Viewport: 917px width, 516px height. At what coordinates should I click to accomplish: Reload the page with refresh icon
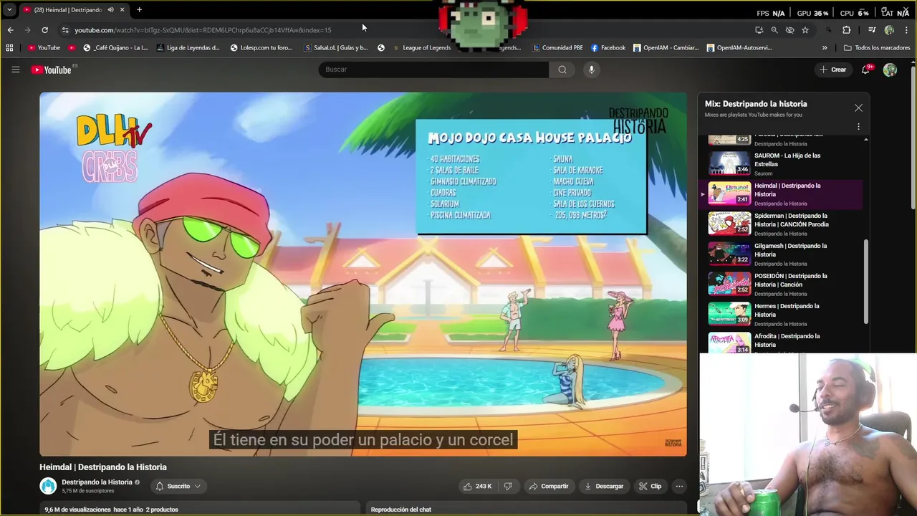pos(44,30)
